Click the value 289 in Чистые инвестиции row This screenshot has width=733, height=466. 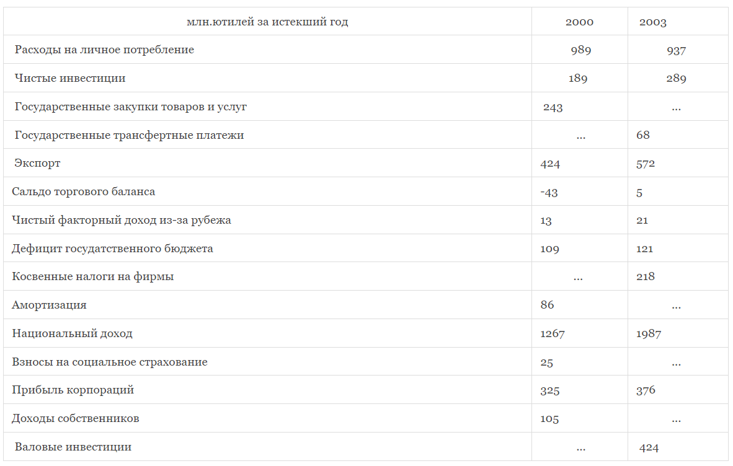pyautogui.click(x=676, y=79)
